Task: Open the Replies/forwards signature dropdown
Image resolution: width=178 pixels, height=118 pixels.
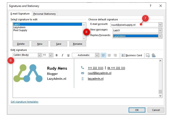Action: (160, 36)
